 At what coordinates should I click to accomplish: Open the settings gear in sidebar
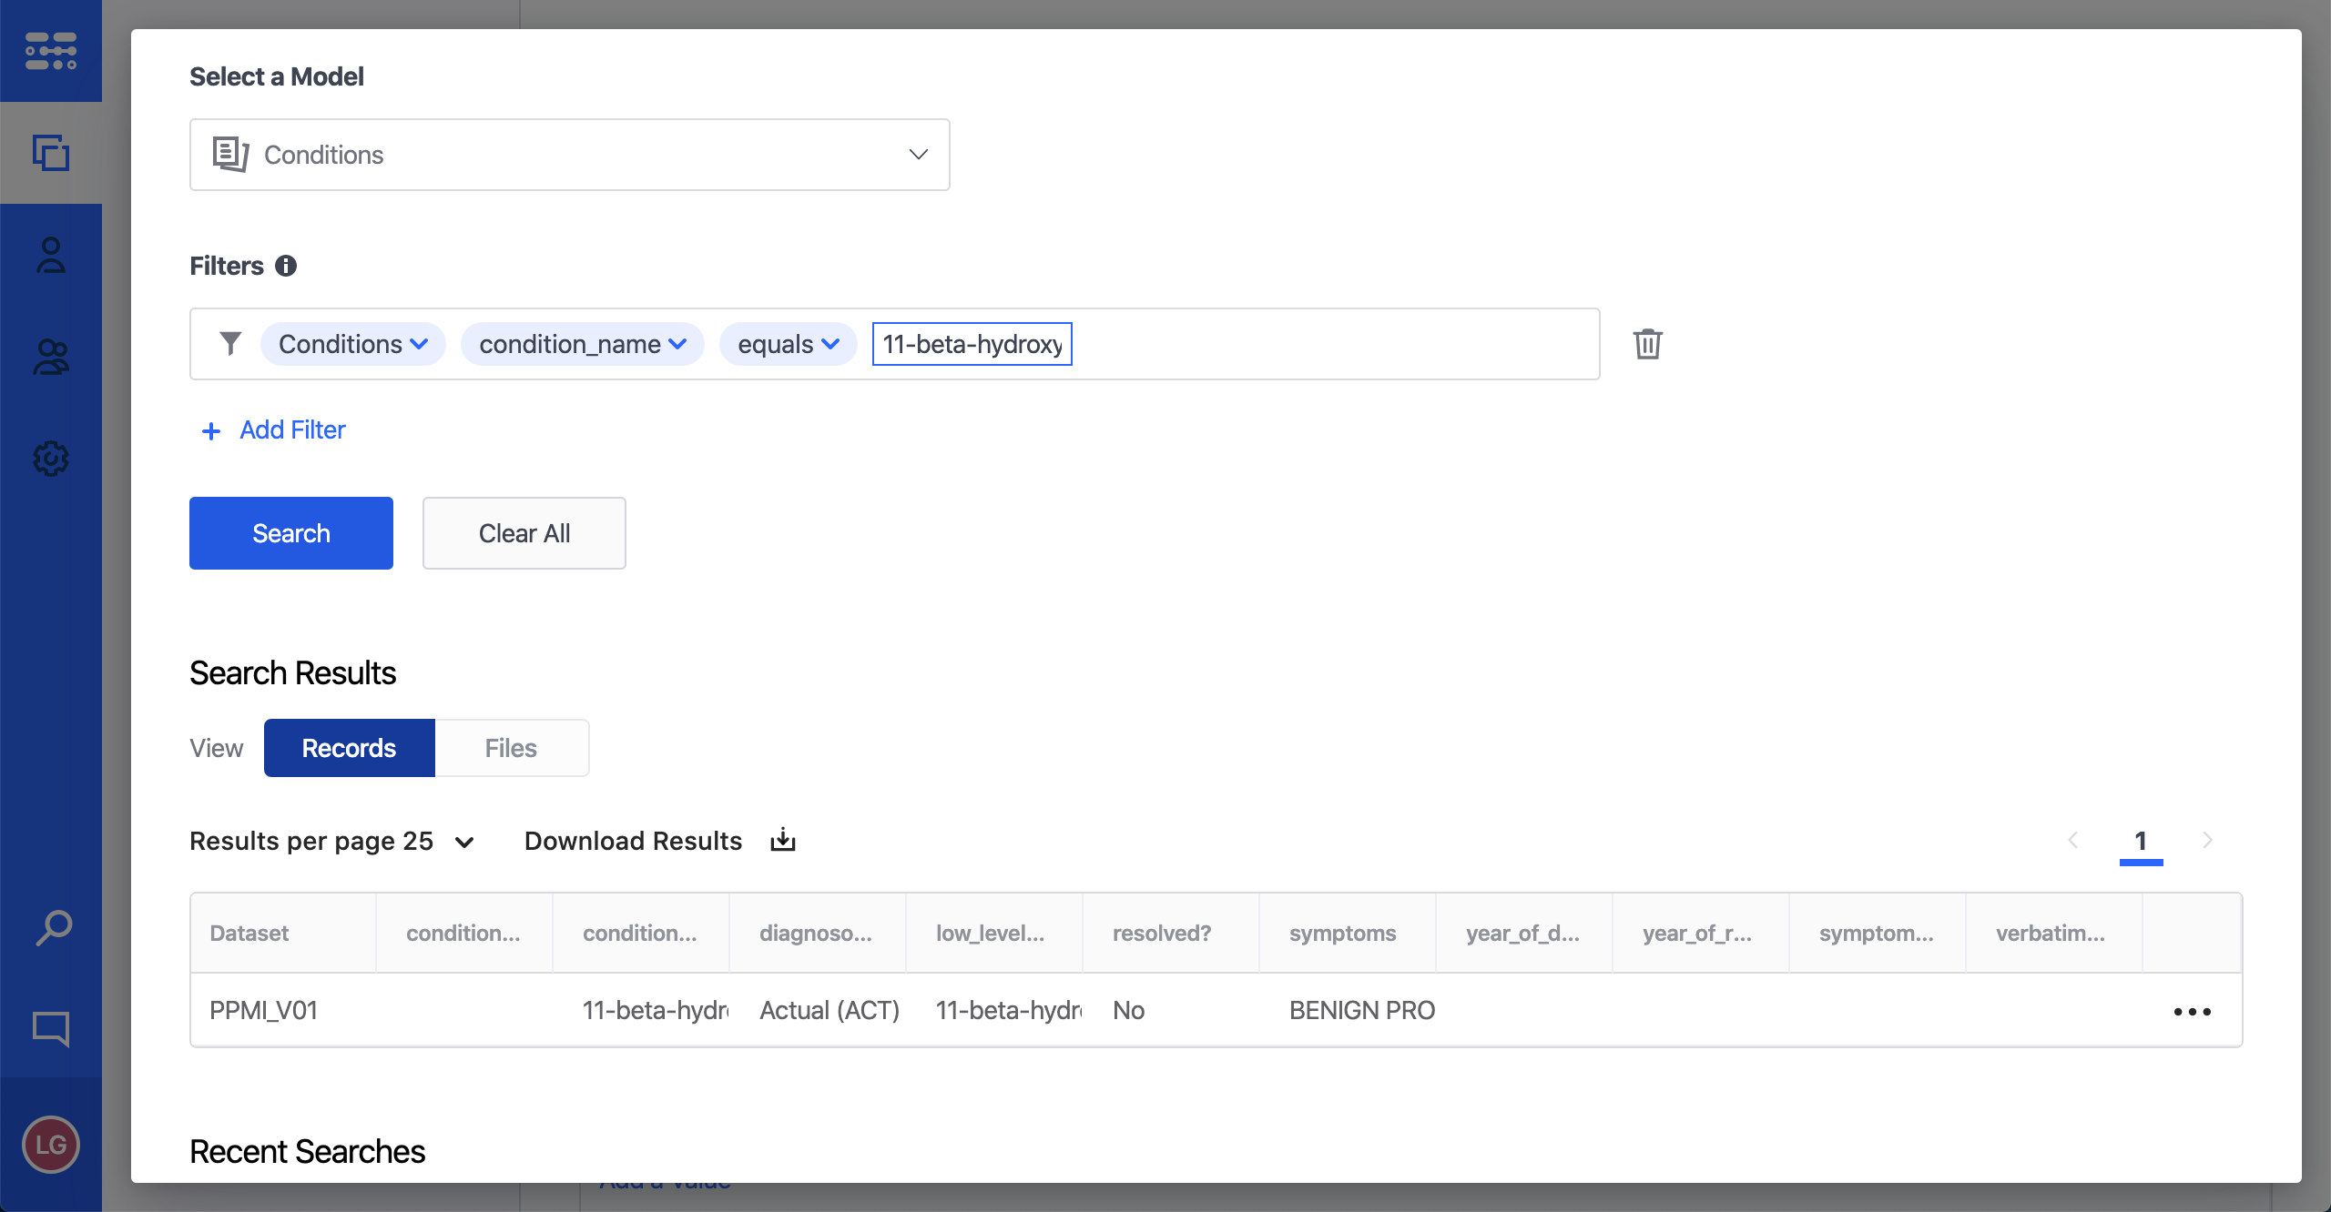(x=51, y=459)
